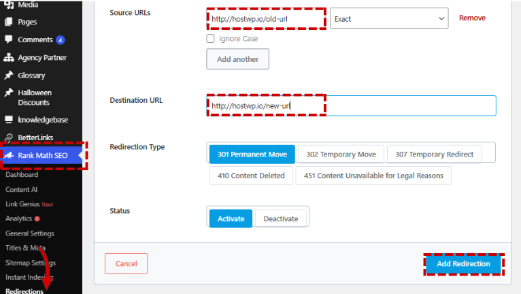The image size is (521, 294).
Task: Open Titles & Meta submenu
Action: (x=26, y=248)
